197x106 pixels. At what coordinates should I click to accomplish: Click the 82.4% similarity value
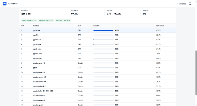tap(158, 35)
